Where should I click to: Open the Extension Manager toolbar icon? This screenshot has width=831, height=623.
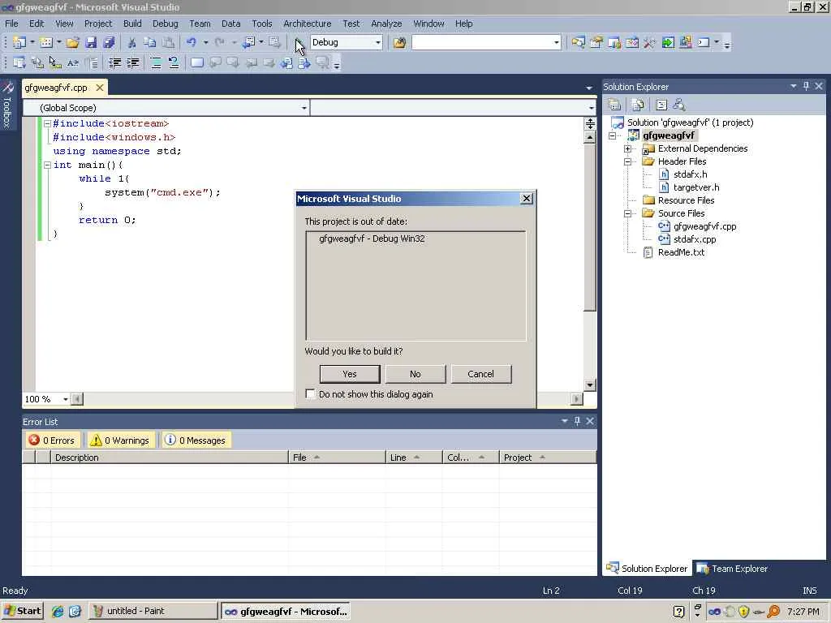click(685, 42)
